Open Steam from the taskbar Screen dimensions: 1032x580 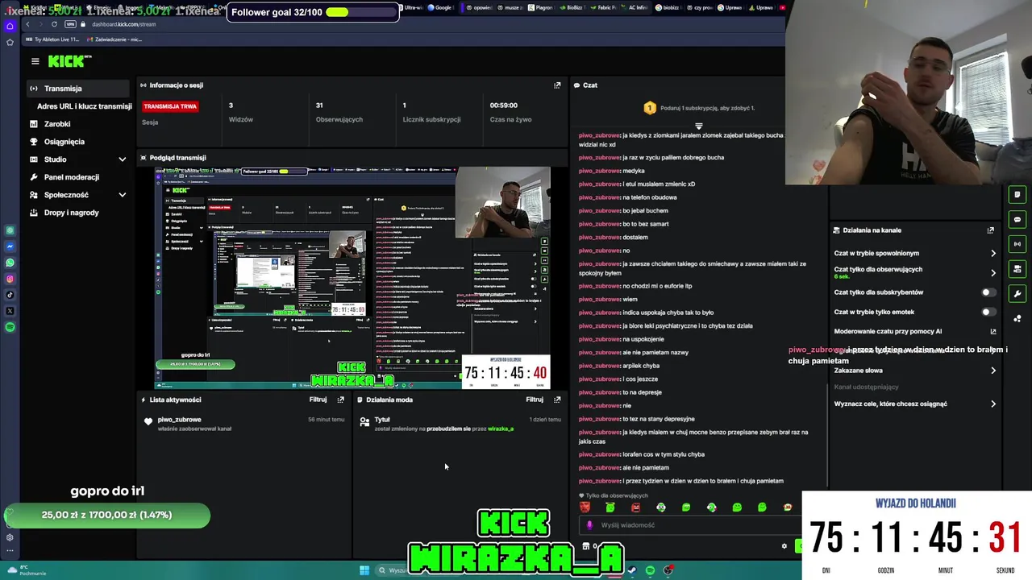click(x=632, y=570)
